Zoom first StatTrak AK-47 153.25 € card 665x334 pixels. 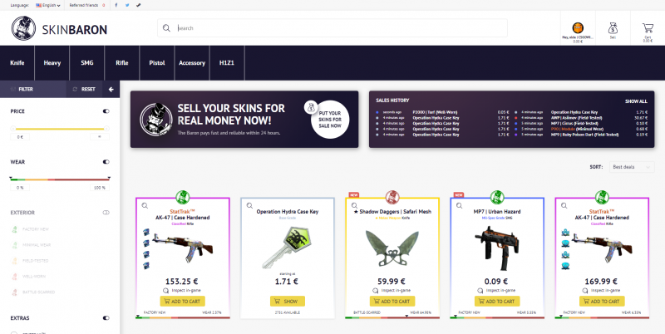[145, 205]
